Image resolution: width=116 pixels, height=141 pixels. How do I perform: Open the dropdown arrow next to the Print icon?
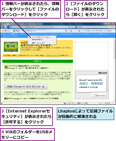click(82, 31)
